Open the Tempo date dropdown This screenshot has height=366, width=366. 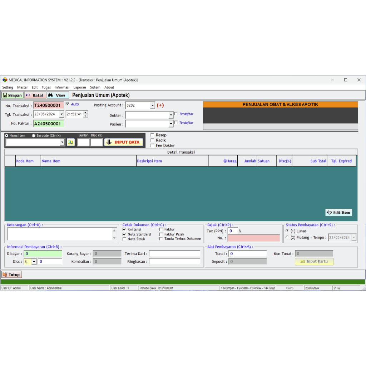(354, 237)
